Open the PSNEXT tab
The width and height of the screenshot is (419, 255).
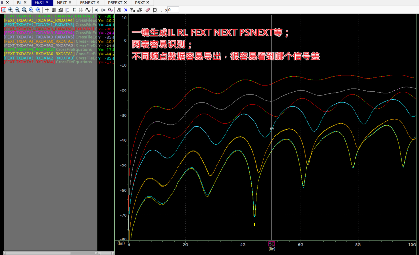point(87,3)
